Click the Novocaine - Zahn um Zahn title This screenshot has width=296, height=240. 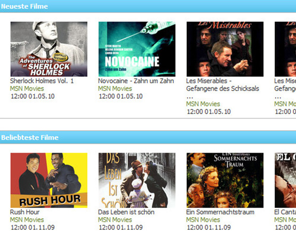[136, 81]
